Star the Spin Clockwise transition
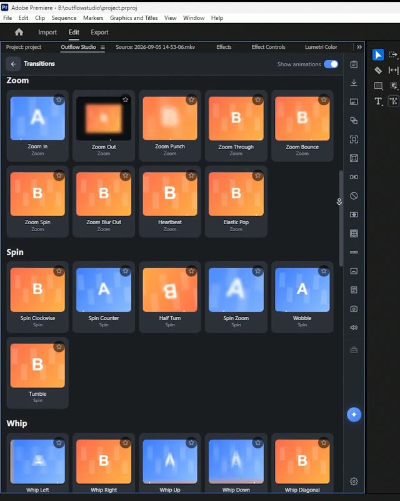This screenshot has width=400, height=501. (59, 271)
